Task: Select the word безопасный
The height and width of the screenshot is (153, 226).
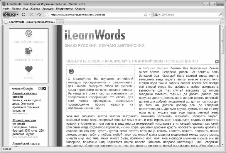Action: click(x=198, y=68)
